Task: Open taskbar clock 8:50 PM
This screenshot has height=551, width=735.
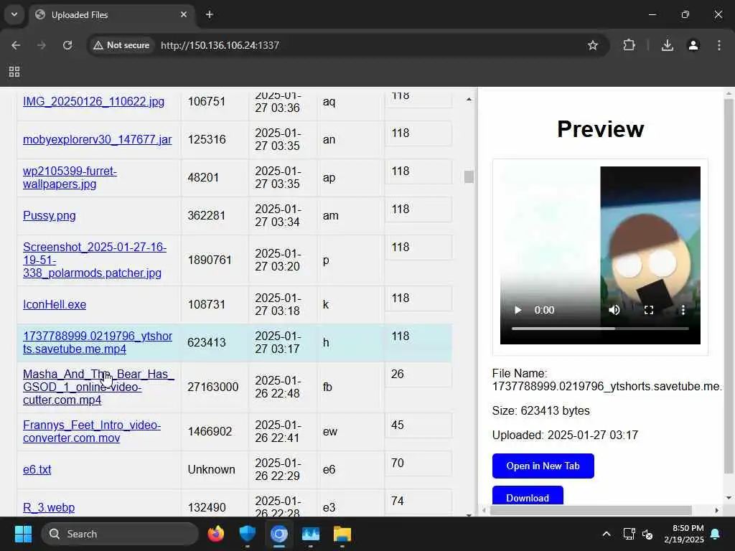Action: point(684,534)
